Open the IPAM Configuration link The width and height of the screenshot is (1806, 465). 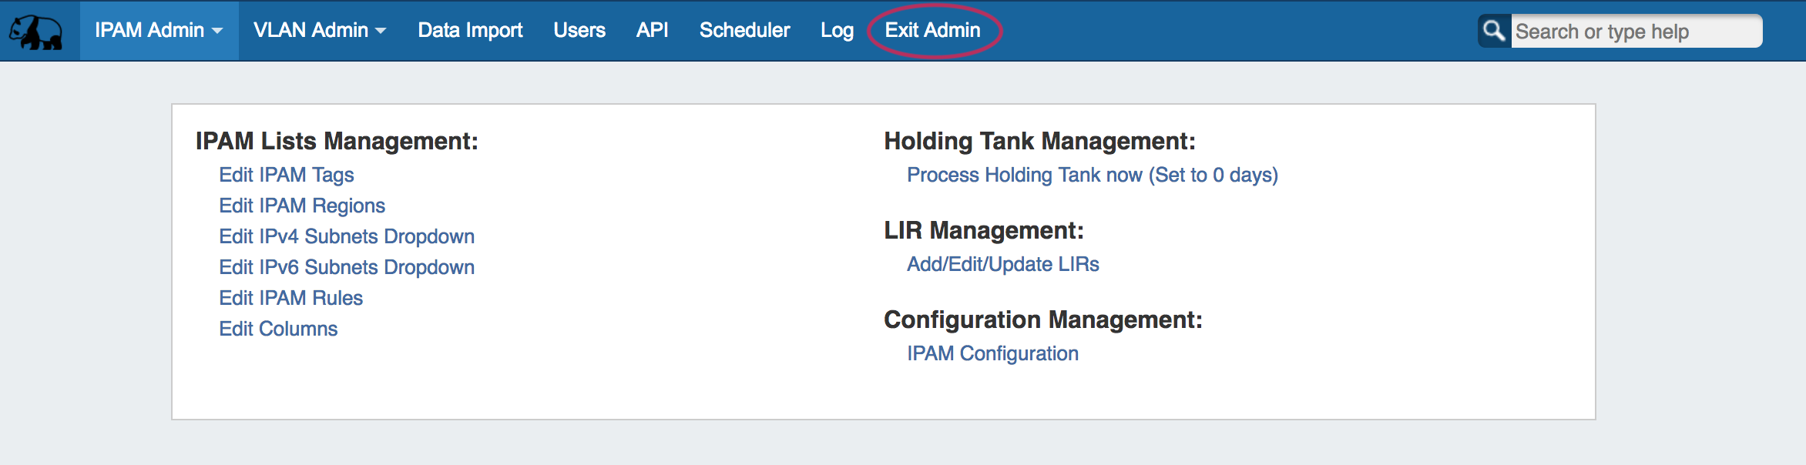(992, 353)
